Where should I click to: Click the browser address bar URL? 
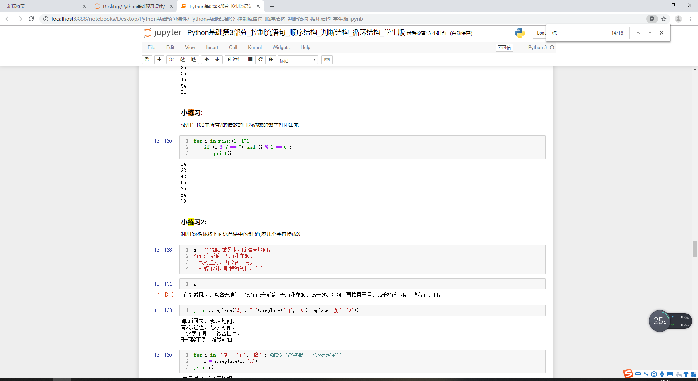(207, 19)
